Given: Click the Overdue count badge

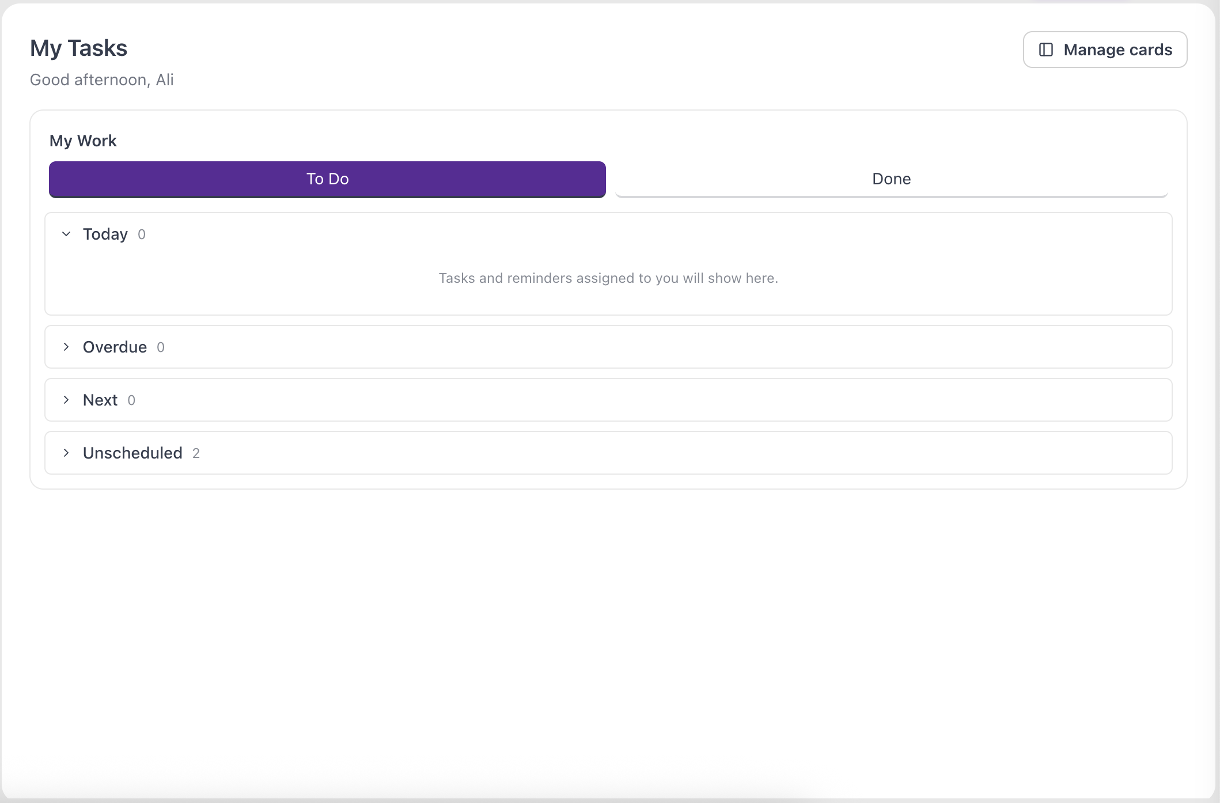Looking at the screenshot, I should coord(161,347).
